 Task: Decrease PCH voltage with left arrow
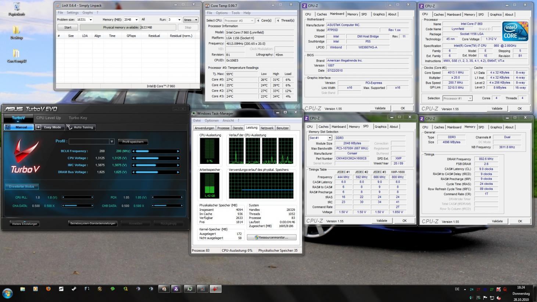pos(152,197)
